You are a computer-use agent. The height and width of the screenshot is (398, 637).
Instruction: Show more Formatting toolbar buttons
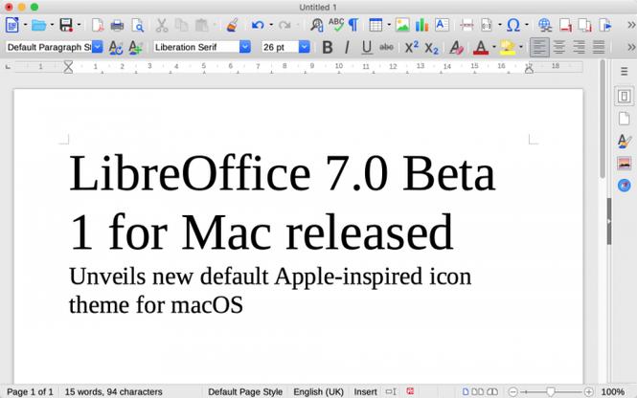click(631, 48)
